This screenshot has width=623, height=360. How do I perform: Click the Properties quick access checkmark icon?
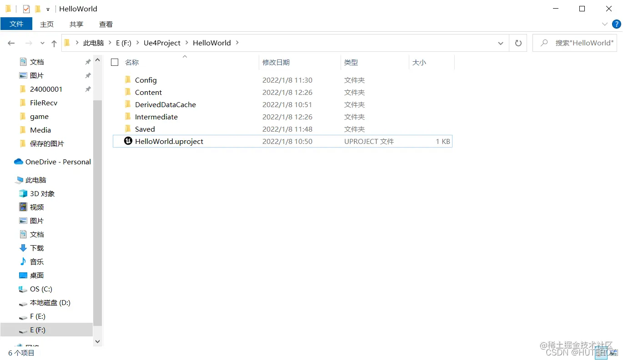click(x=26, y=9)
